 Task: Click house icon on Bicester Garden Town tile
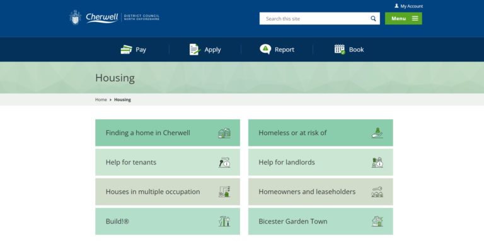(377, 221)
